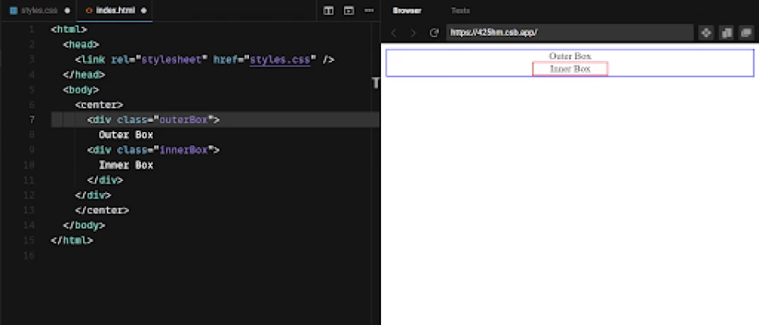Screen dimensions: 759x325
Task: Open the editor's three-dot more options menu
Action: click(369, 10)
